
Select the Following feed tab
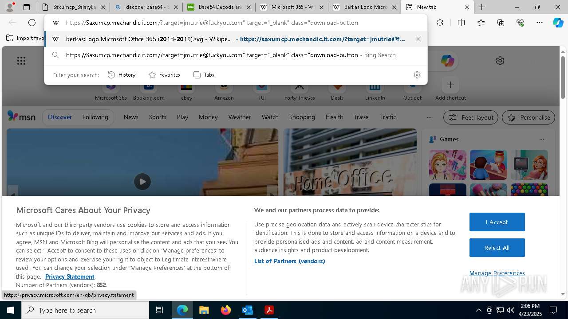click(95, 117)
